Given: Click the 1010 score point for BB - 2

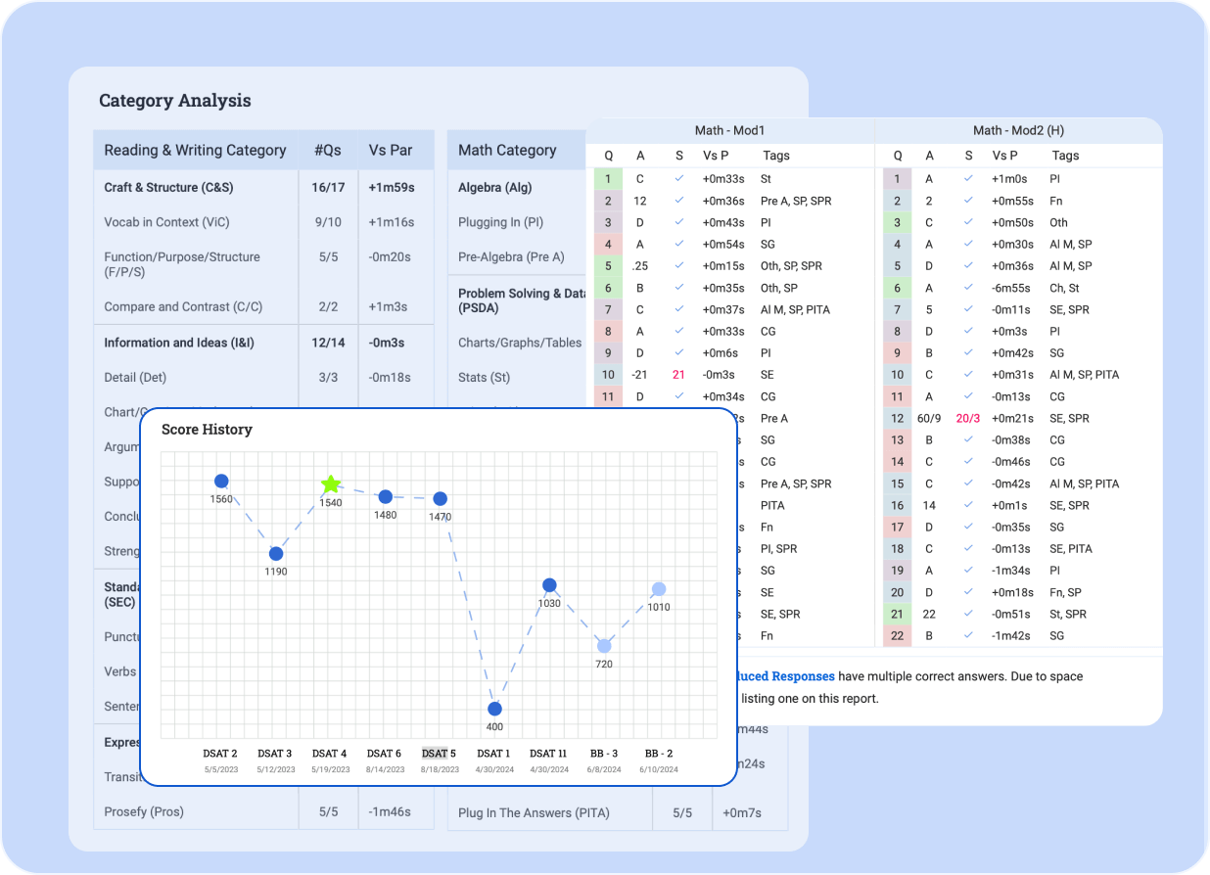Looking at the screenshot, I should [659, 589].
